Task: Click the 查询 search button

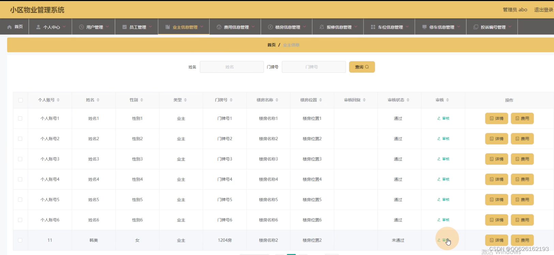Action: tap(362, 67)
